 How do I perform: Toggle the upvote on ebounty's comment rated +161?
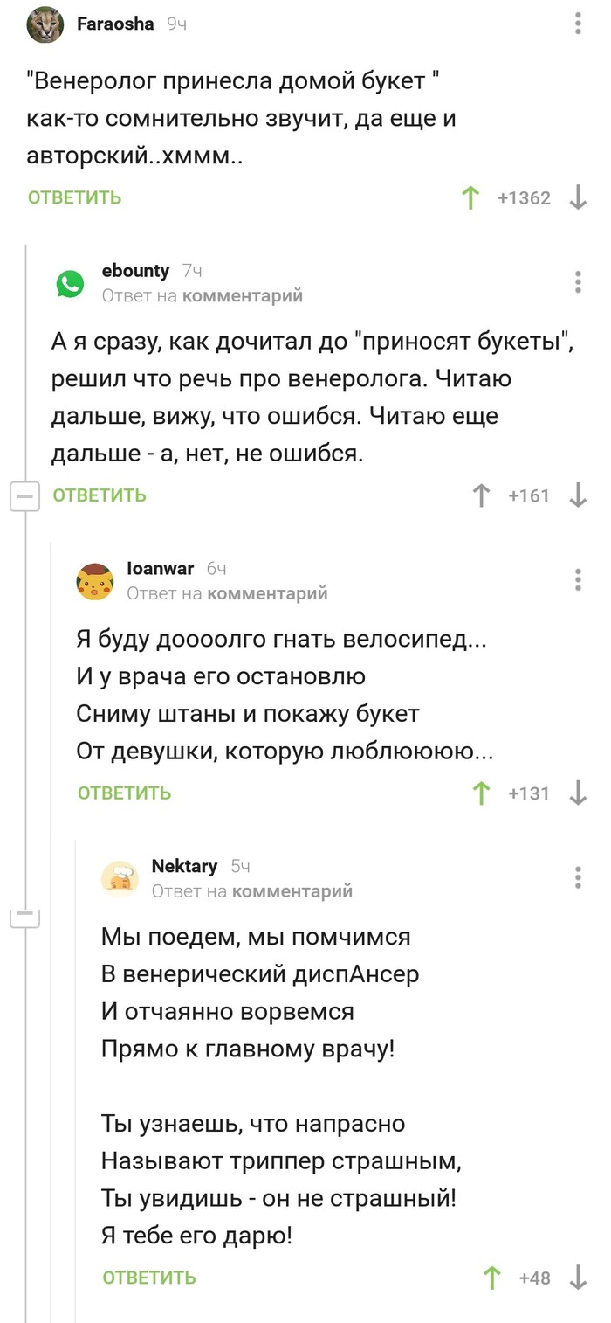click(481, 495)
